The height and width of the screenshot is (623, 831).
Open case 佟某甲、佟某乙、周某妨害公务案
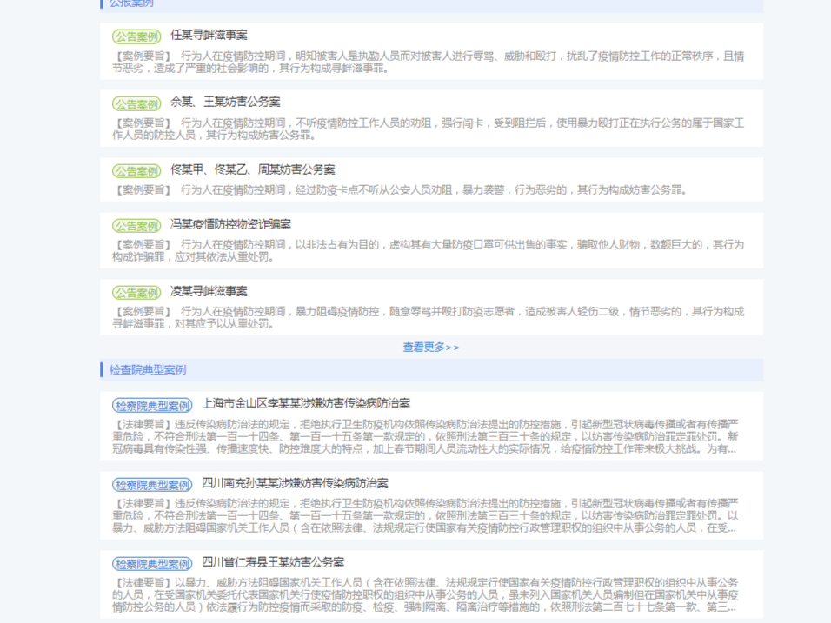pos(252,169)
